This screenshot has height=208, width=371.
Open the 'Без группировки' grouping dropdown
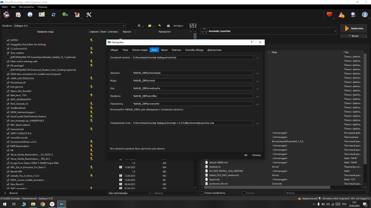pyautogui.click(x=129, y=193)
